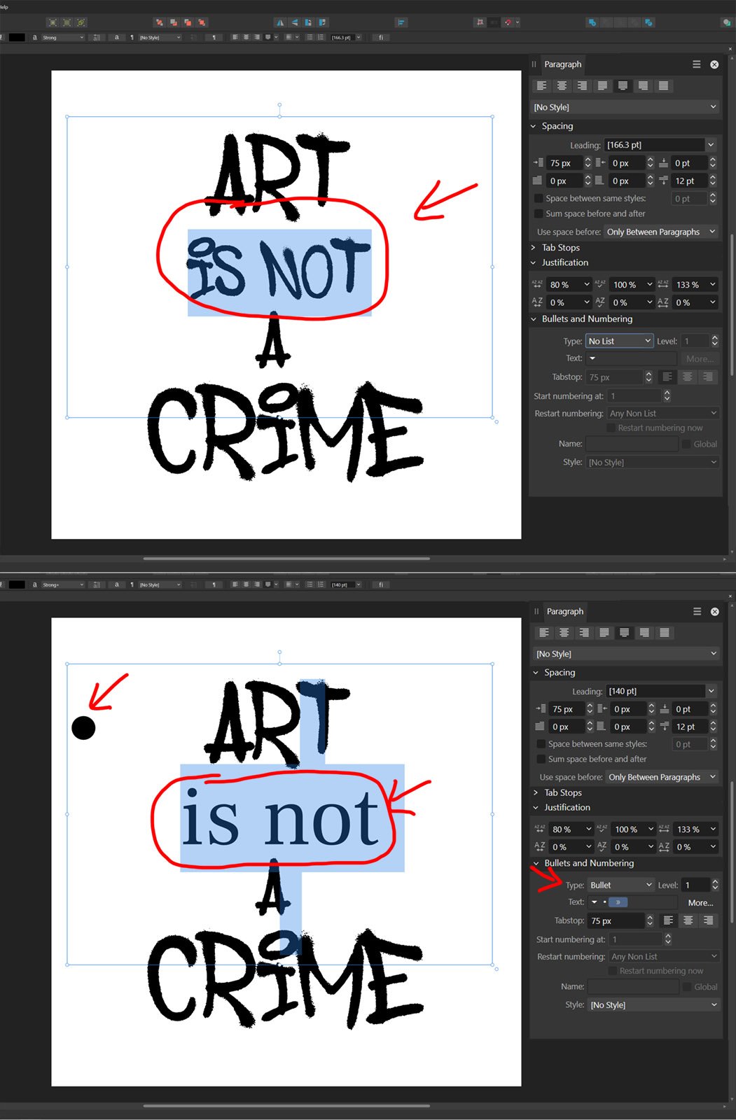Select justify left icon in upper Paragraph panel
736x1120 pixels.
(602, 85)
